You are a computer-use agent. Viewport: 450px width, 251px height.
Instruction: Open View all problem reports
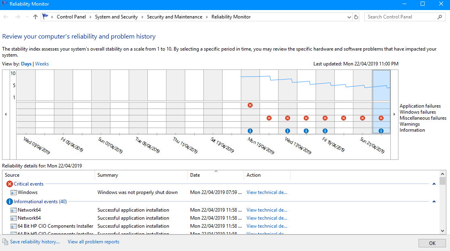tap(93, 242)
